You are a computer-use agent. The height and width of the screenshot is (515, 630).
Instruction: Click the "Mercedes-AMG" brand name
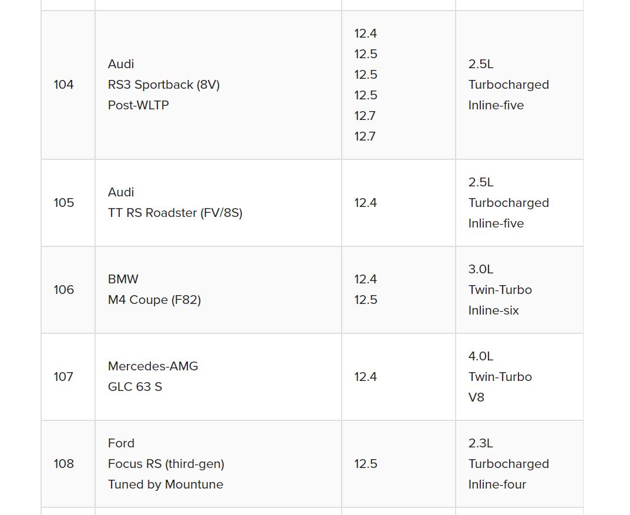click(153, 366)
